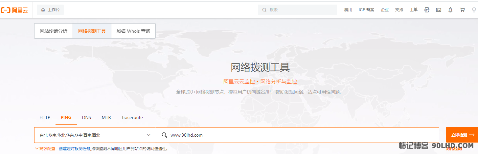Open the region dropdown 东北,华南,华北

pyautogui.click(x=95, y=135)
